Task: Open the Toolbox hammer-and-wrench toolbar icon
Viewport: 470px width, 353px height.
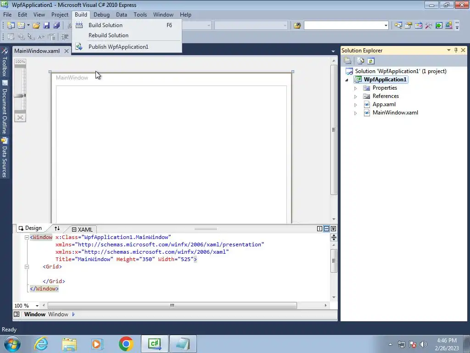Action: coord(429,26)
